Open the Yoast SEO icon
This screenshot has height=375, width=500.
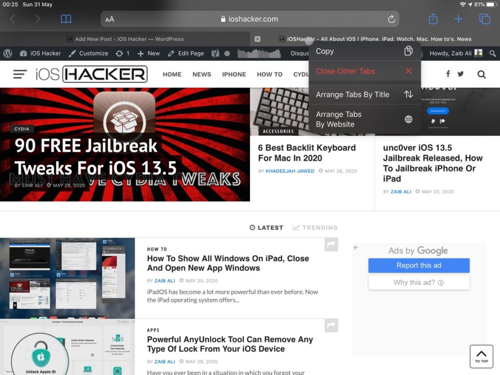215,53
